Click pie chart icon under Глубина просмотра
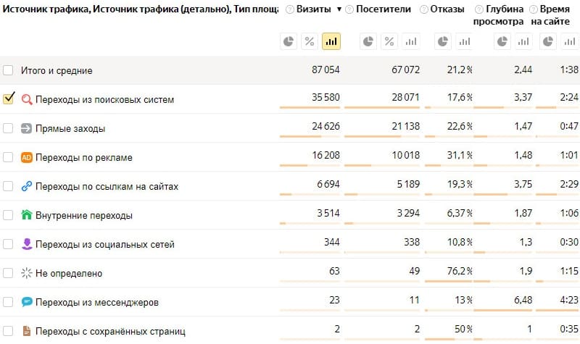The image size is (580, 344). [x=502, y=41]
